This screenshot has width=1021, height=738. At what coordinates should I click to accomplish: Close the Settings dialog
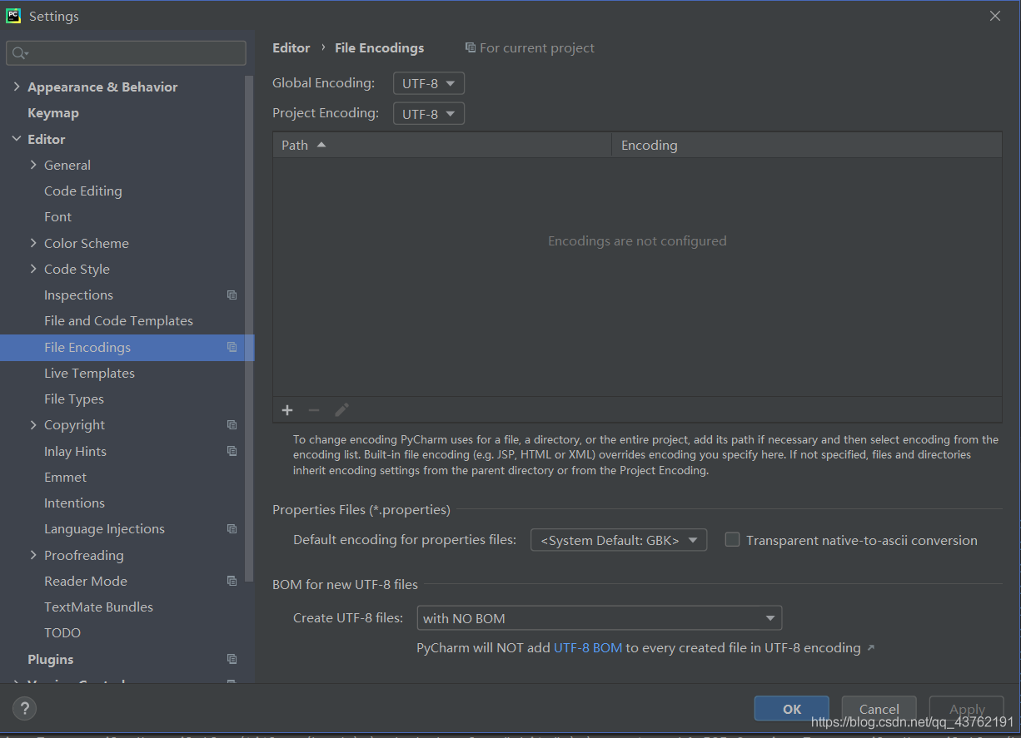tap(995, 16)
